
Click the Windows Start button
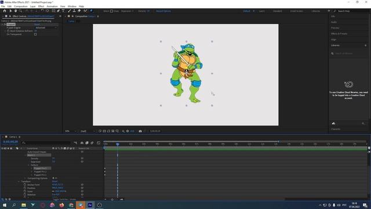[5, 205]
